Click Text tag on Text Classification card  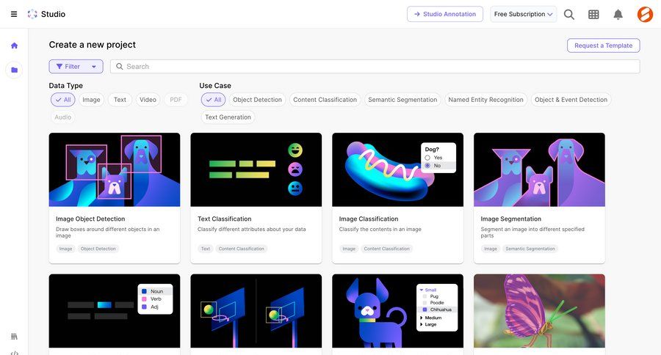(x=206, y=249)
